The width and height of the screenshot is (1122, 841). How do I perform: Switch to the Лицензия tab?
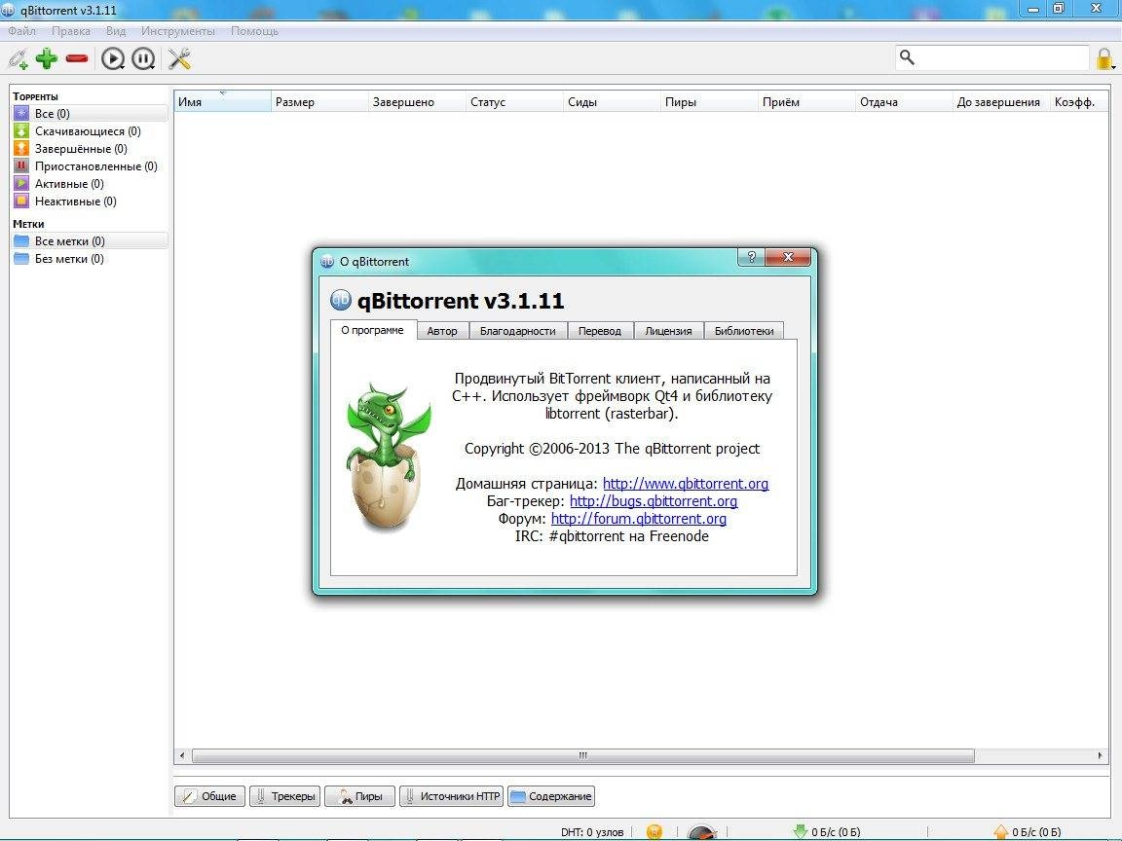click(x=668, y=330)
